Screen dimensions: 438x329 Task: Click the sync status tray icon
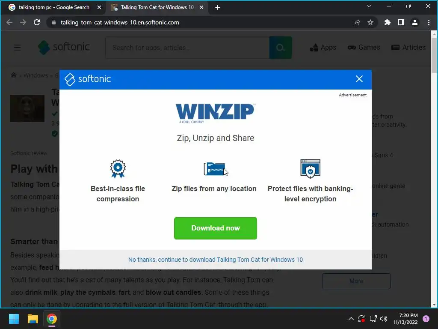[x=361, y=319]
